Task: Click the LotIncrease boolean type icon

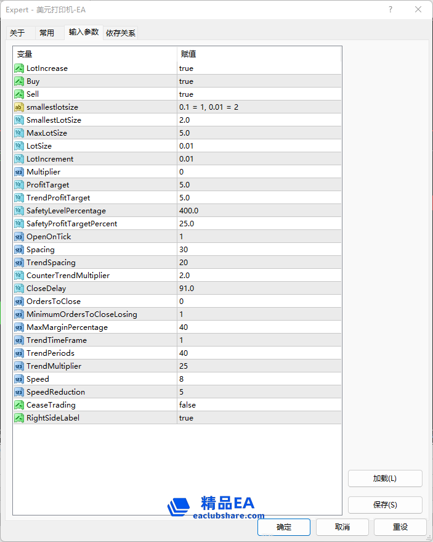Action: 19,68
